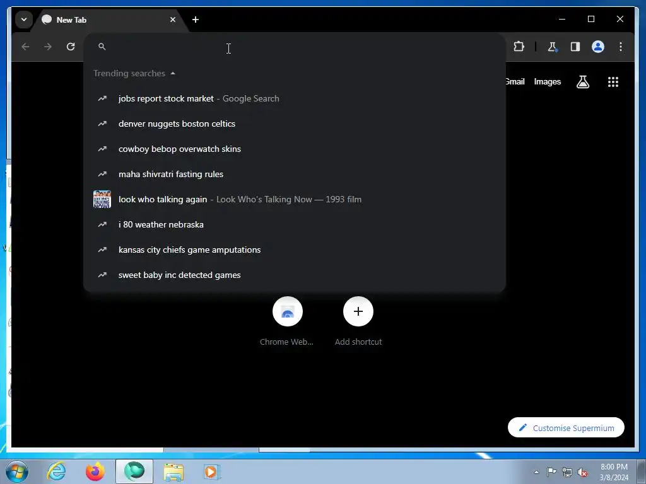
Task: Select 'kansas city chiefs game amputations' suggestion
Action: tap(295, 250)
